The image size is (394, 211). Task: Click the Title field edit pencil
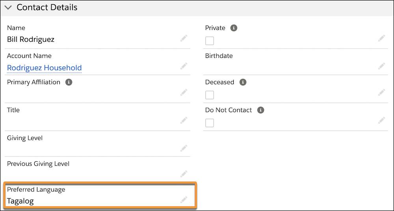[x=184, y=120]
